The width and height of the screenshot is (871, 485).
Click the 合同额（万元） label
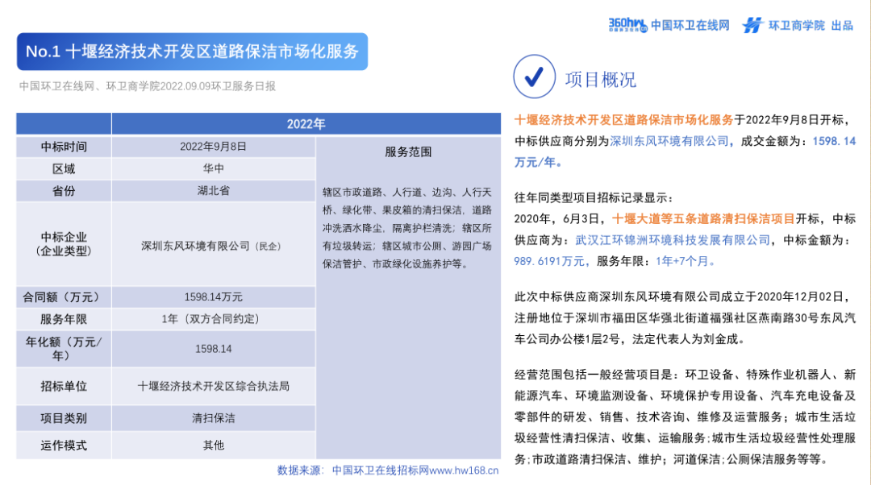(x=64, y=297)
